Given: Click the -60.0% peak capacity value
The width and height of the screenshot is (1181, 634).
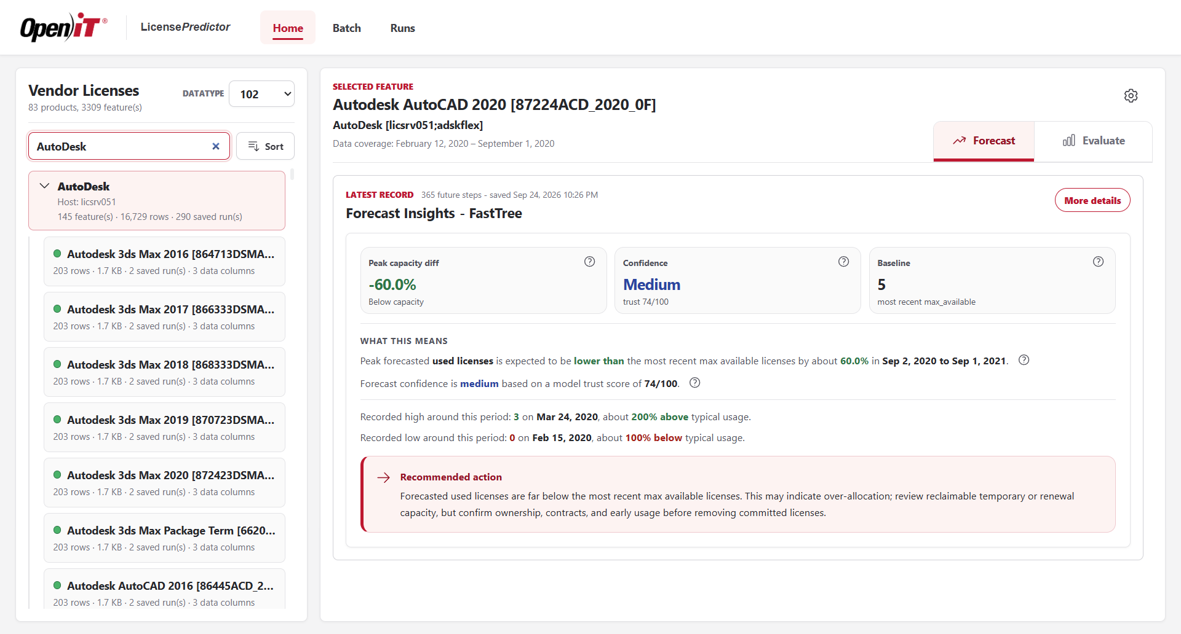Looking at the screenshot, I should point(392,284).
